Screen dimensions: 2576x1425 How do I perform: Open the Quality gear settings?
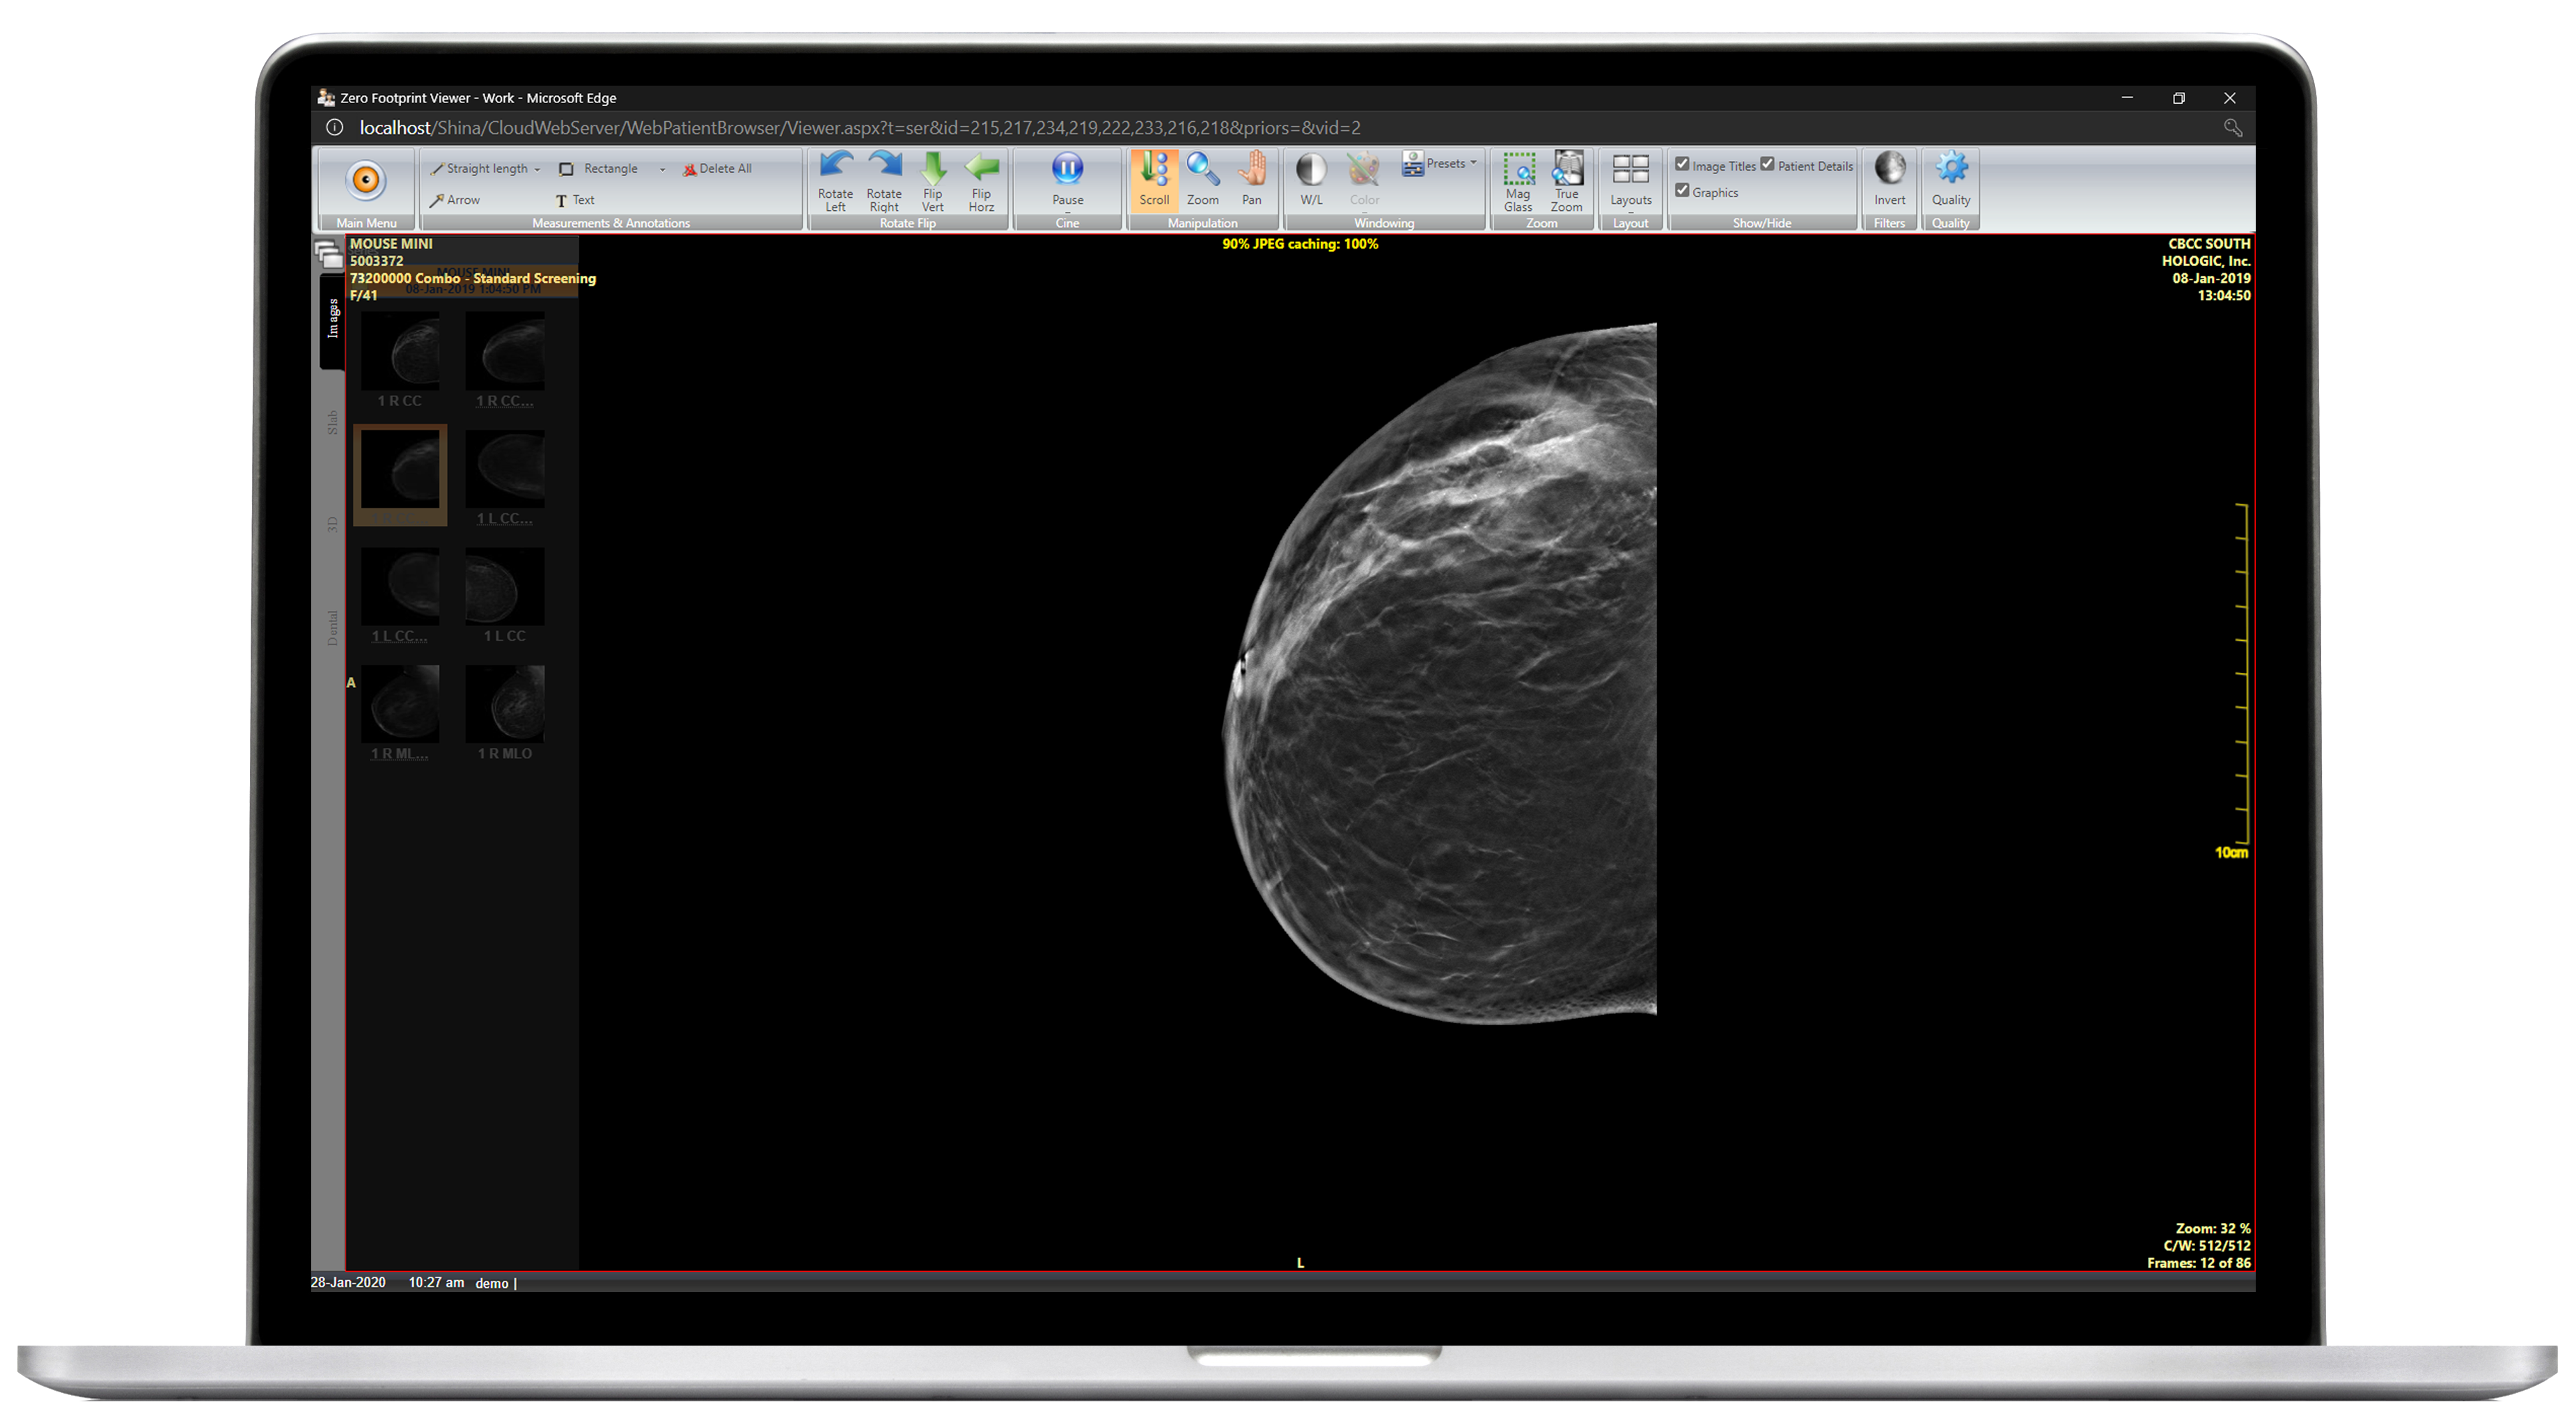[x=1950, y=170]
